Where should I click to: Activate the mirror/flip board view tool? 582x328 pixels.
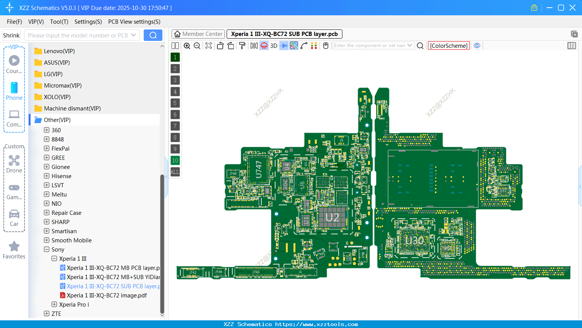(253, 45)
